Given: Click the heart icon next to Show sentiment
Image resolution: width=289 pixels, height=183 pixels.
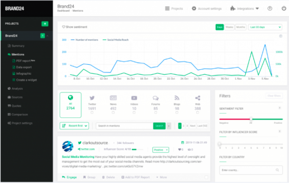Looking at the screenshot, I should 63,27.
